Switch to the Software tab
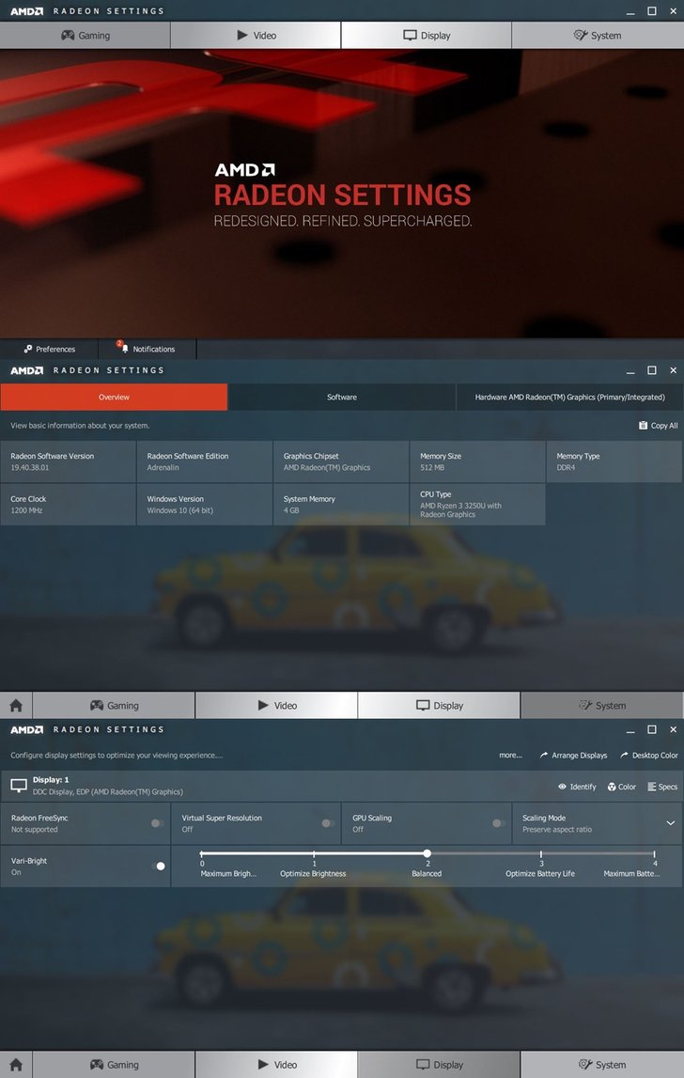 point(342,397)
